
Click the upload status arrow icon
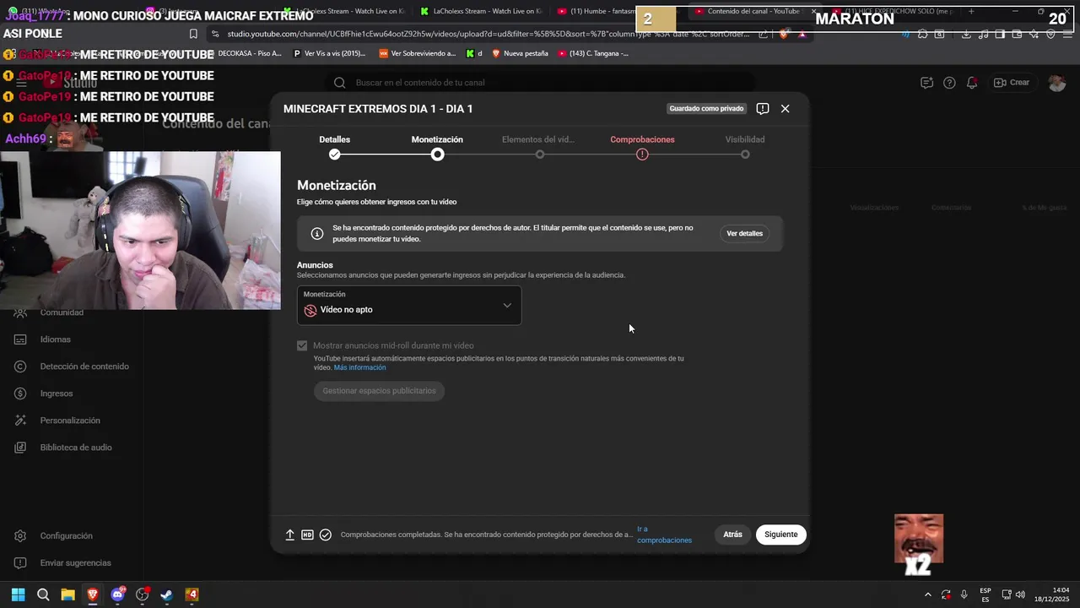[289, 535]
